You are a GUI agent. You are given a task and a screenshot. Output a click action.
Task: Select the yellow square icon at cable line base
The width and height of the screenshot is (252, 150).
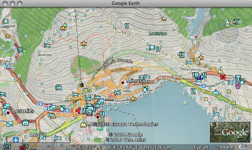click(x=86, y=91)
